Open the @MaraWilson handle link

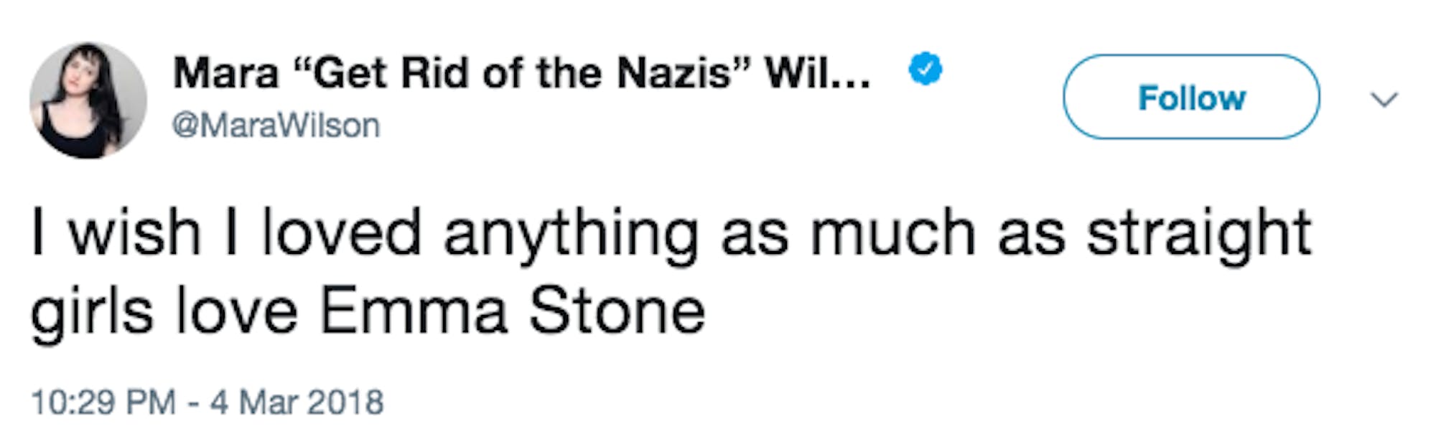click(x=276, y=126)
